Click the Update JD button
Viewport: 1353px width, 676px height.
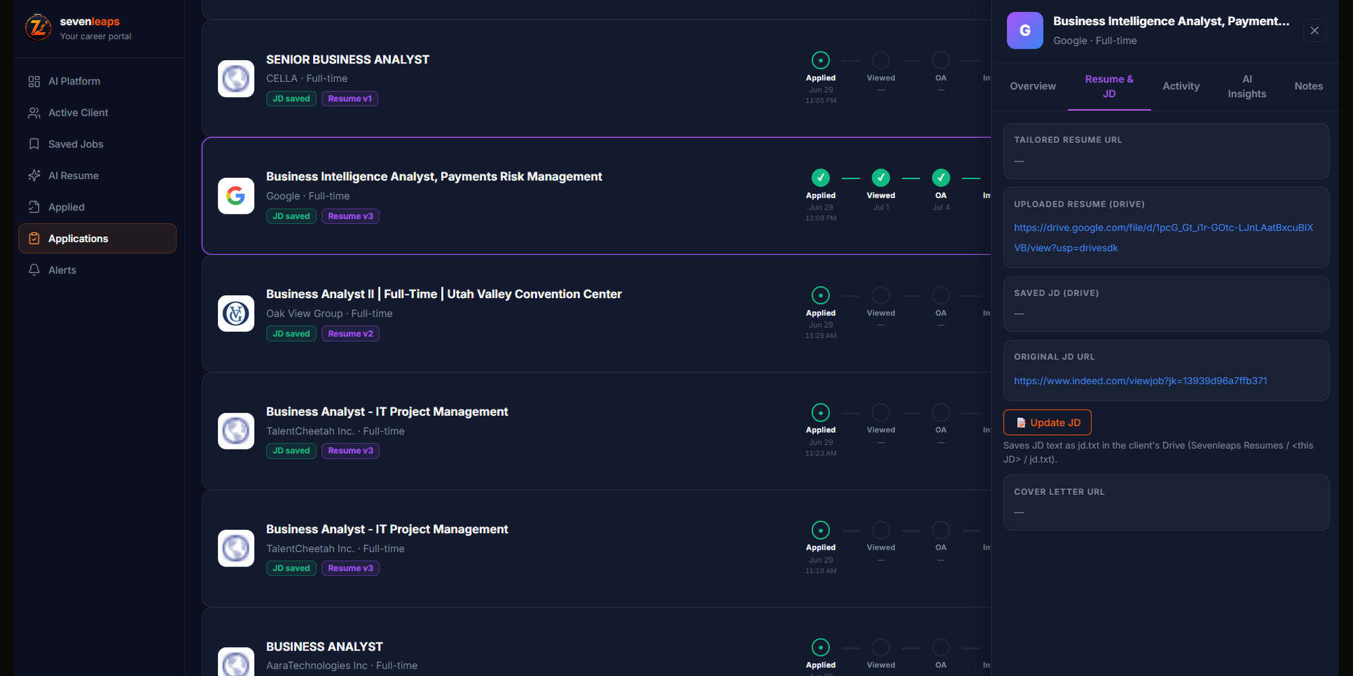(1047, 422)
